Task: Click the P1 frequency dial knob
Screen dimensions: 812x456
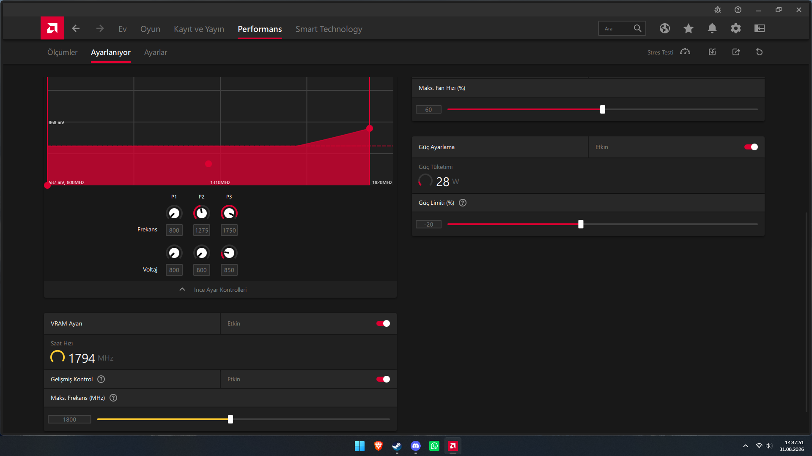Action: pos(174,213)
